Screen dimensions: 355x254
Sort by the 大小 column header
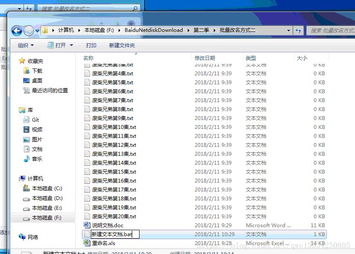coord(302,58)
